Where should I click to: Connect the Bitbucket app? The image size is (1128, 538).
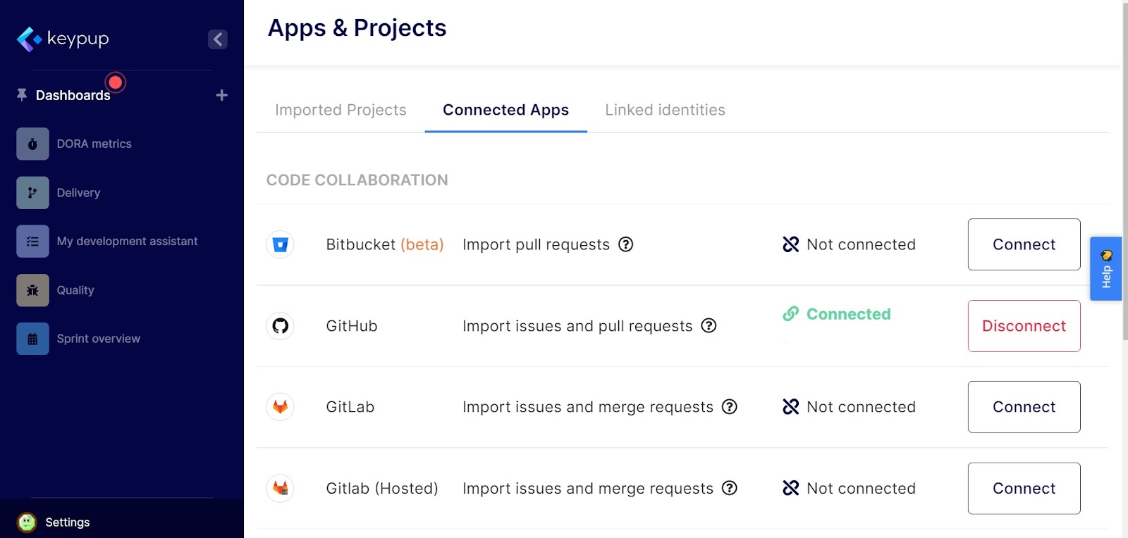(1024, 244)
